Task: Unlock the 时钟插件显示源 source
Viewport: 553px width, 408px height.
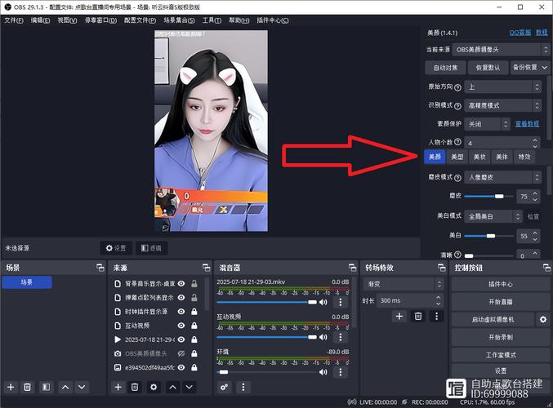Action: [x=194, y=312]
